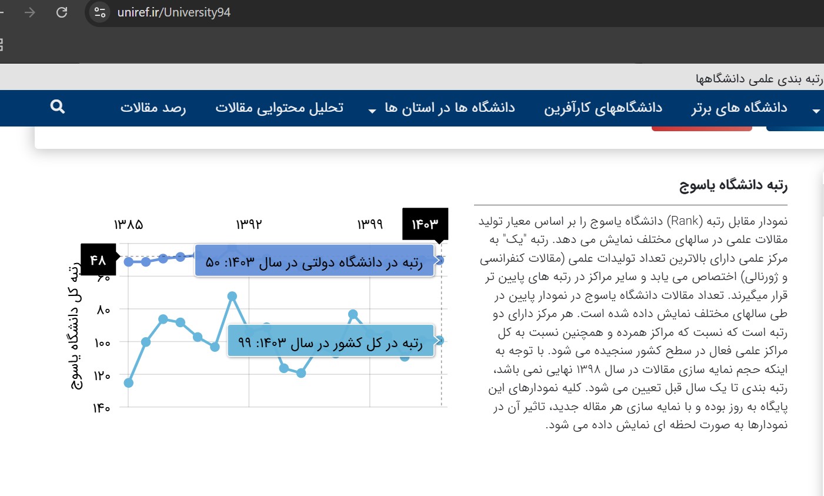The height and width of the screenshot is (496, 824).
Task: Expand the dropdown caret right of دانشگاه های برتر
Action: pyautogui.click(x=816, y=110)
